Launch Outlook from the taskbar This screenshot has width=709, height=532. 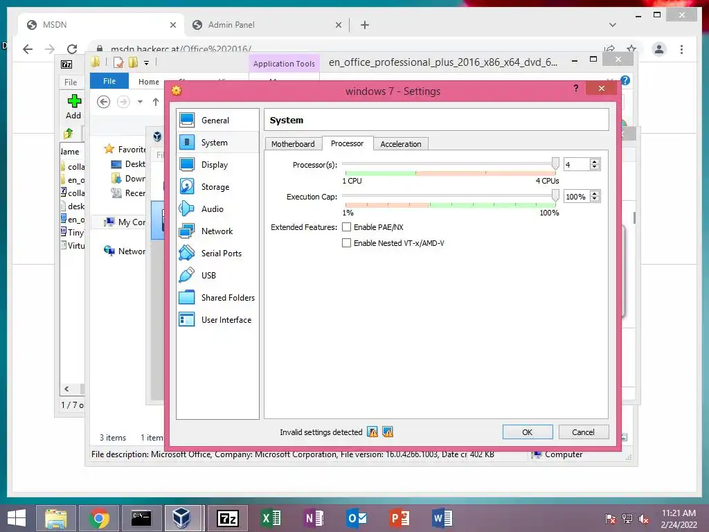[357, 518]
